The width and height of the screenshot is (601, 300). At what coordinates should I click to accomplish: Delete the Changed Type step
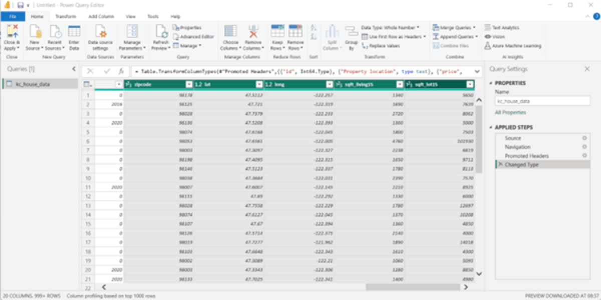pos(500,164)
